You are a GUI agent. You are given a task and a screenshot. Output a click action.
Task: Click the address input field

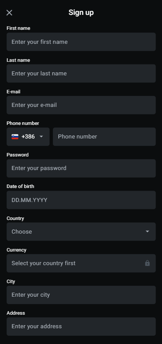point(81,326)
